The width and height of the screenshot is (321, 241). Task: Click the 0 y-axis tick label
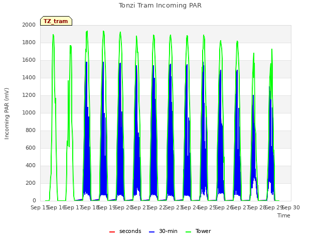click(x=34, y=201)
